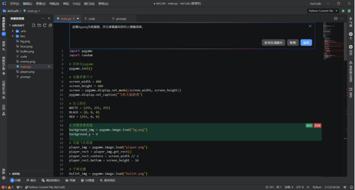This screenshot has width=355, height=190.
Task: Open the second chat panel on right sidebar
Action: (351, 50)
